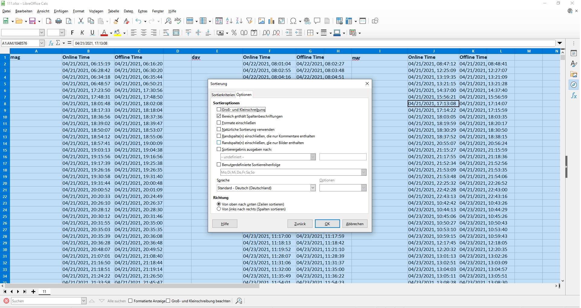The image size is (581, 308).
Task: Click the Zurück button
Action: 300,224
